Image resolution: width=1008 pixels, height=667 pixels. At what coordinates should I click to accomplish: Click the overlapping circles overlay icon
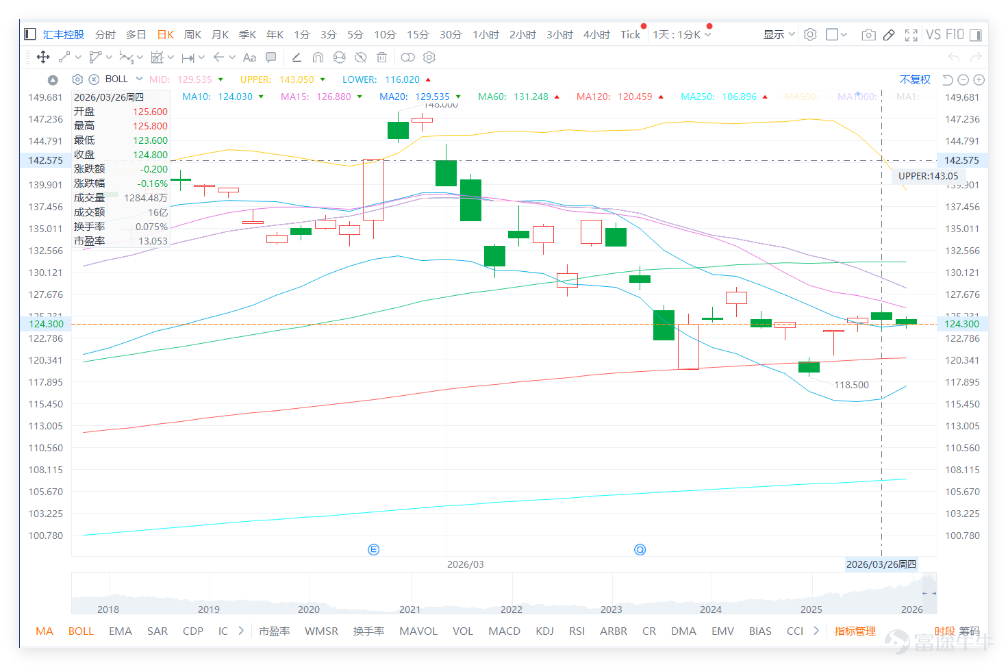point(407,58)
